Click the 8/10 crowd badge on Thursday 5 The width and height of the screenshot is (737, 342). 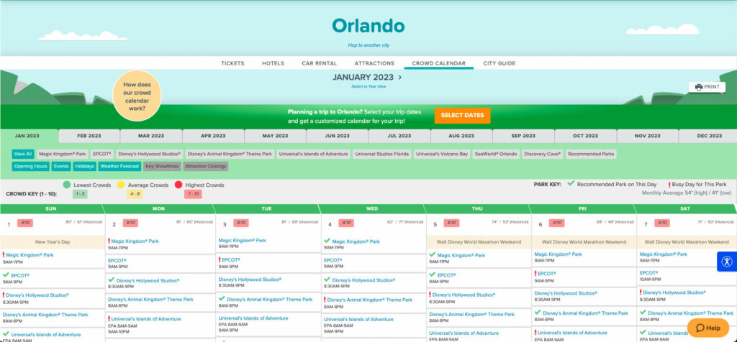pyautogui.click(x=451, y=223)
